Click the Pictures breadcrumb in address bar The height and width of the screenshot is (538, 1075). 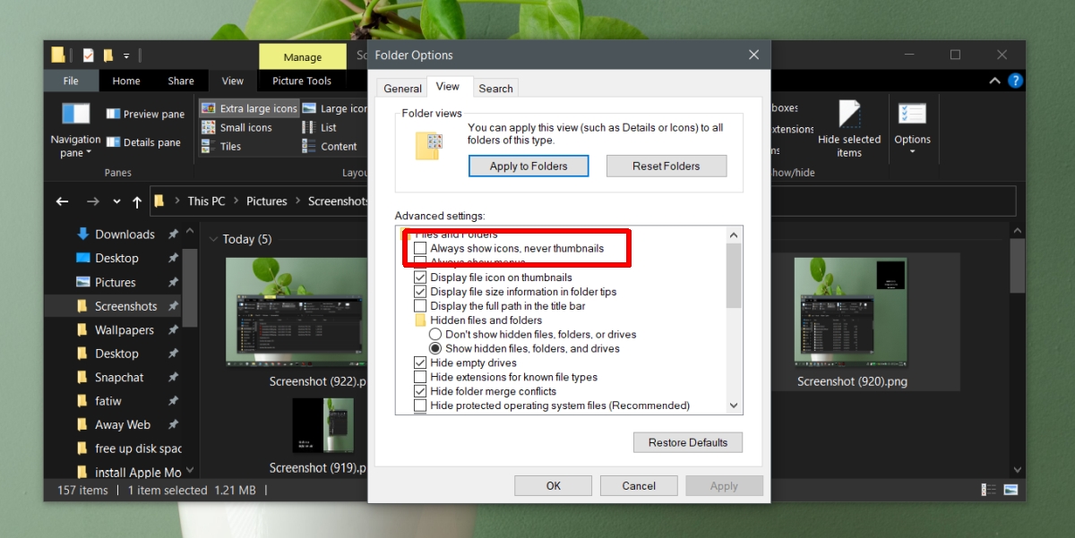tap(267, 201)
